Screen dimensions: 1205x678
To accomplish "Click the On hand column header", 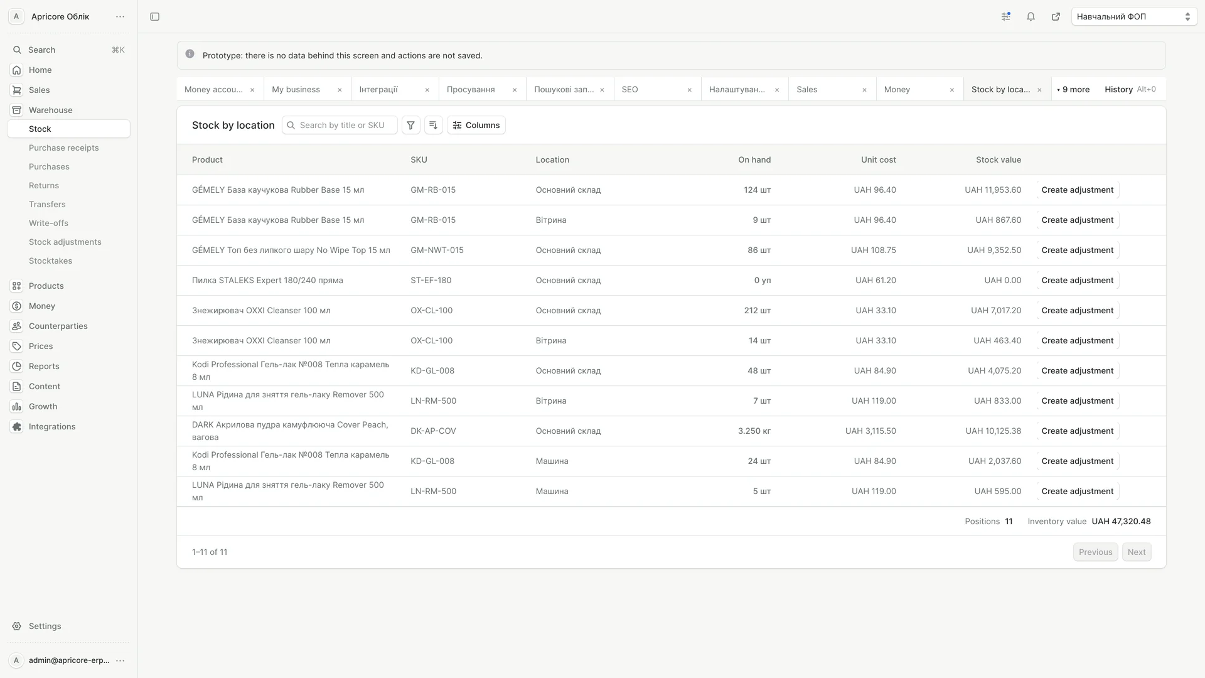I will click(754, 159).
